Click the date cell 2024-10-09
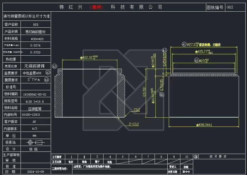 35,172
